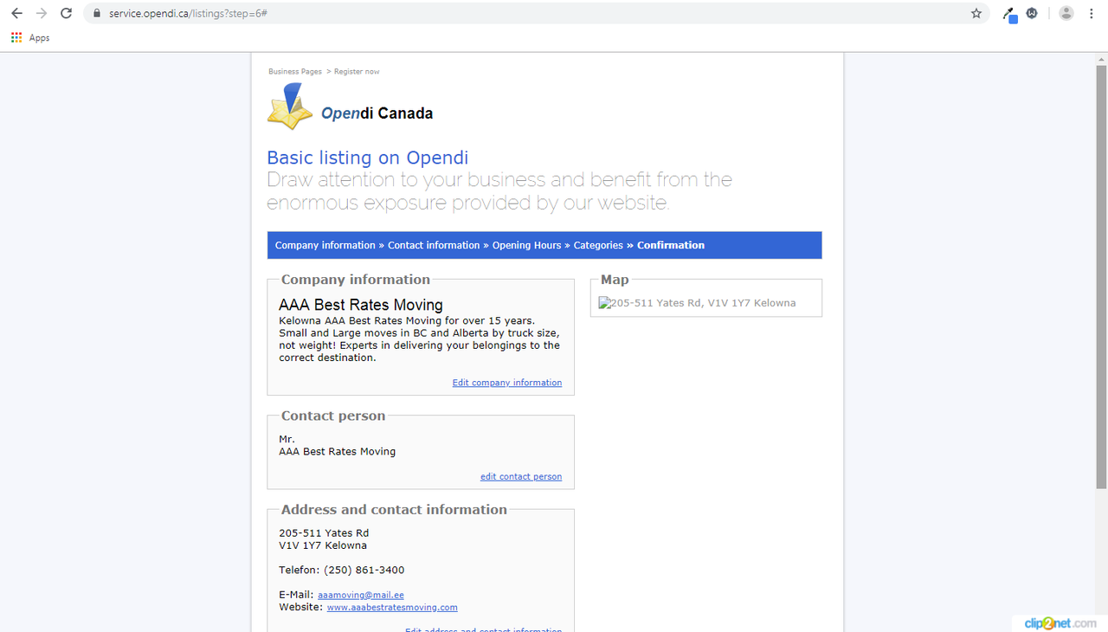
Task: Click the Address and contact information heading
Action: [x=394, y=510]
